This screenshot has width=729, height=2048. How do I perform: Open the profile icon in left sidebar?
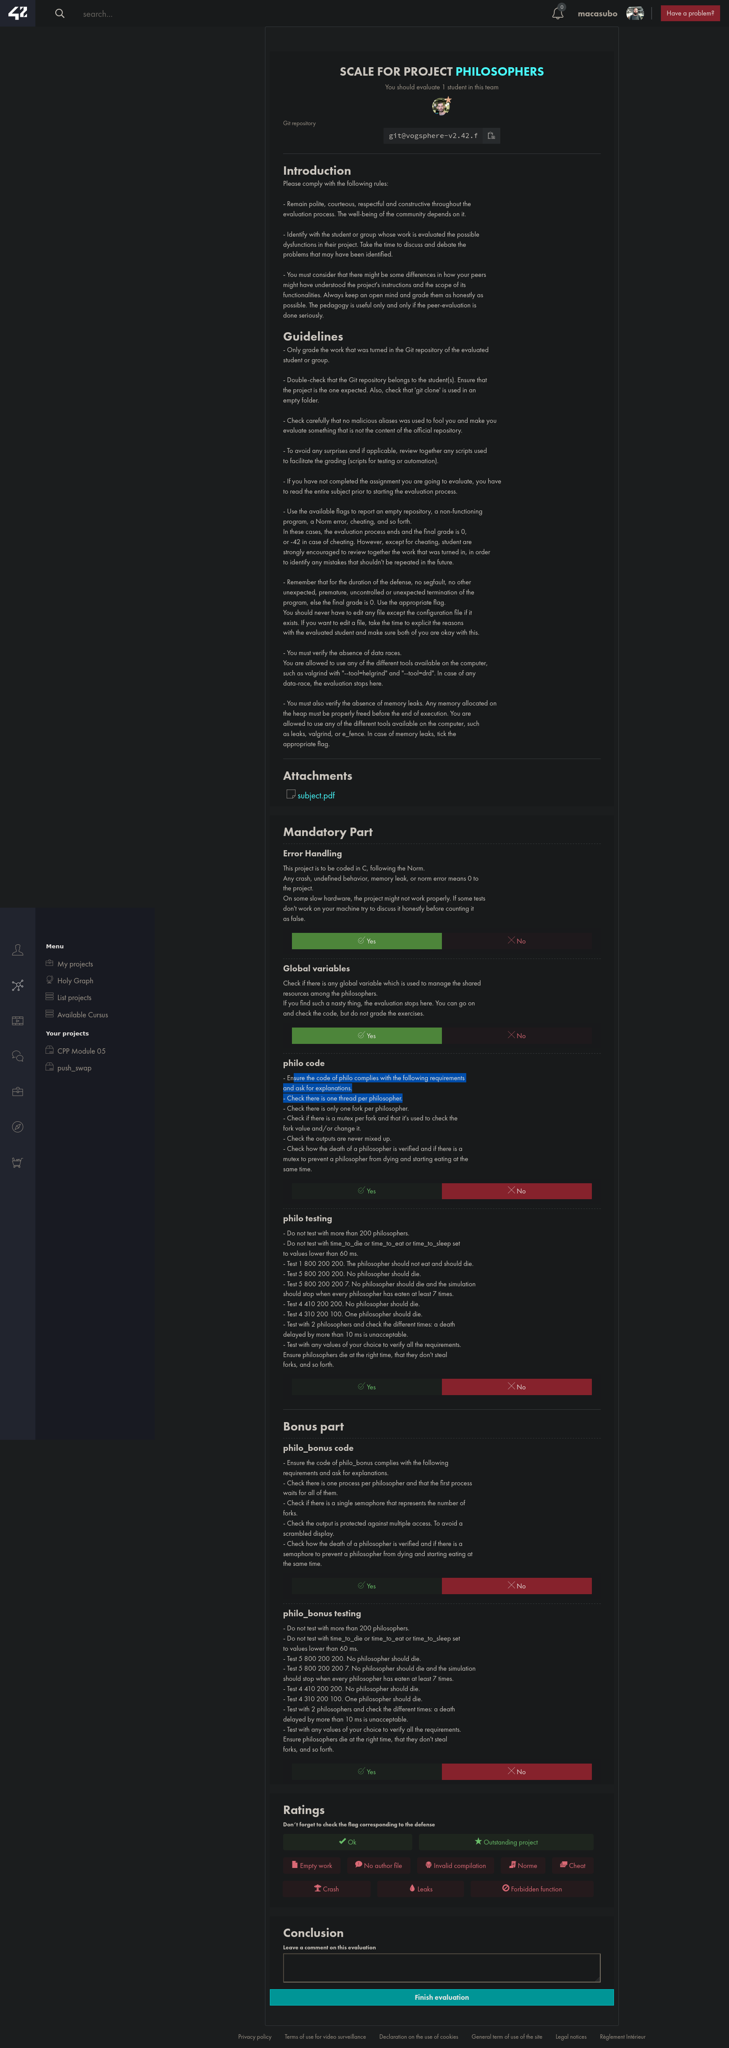(18, 950)
